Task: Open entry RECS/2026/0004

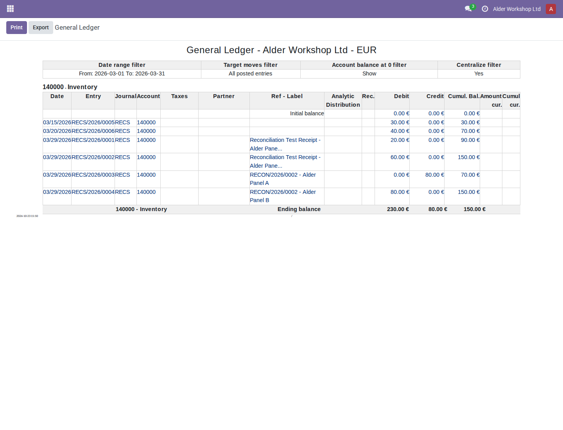Action: tap(93, 192)
